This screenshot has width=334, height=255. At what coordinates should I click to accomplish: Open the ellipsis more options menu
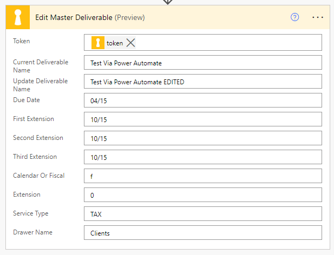(318, 17)
